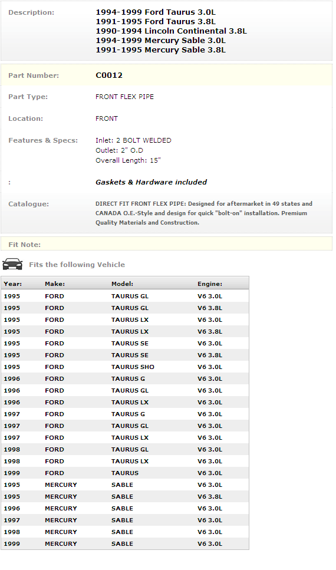Viewport: 336px width, 570px height.
Task: Select the 1995 Ford Taurus SHO row
Action: tap(125, 367)
